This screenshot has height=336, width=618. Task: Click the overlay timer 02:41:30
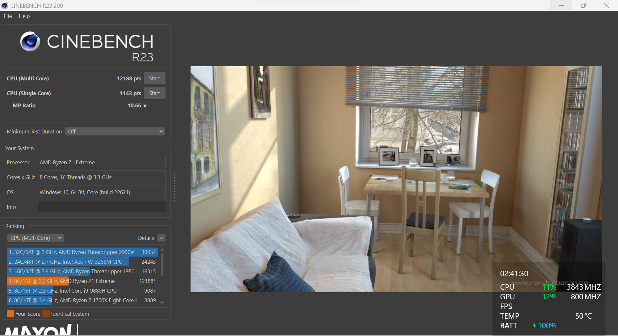tap(514, 274)
